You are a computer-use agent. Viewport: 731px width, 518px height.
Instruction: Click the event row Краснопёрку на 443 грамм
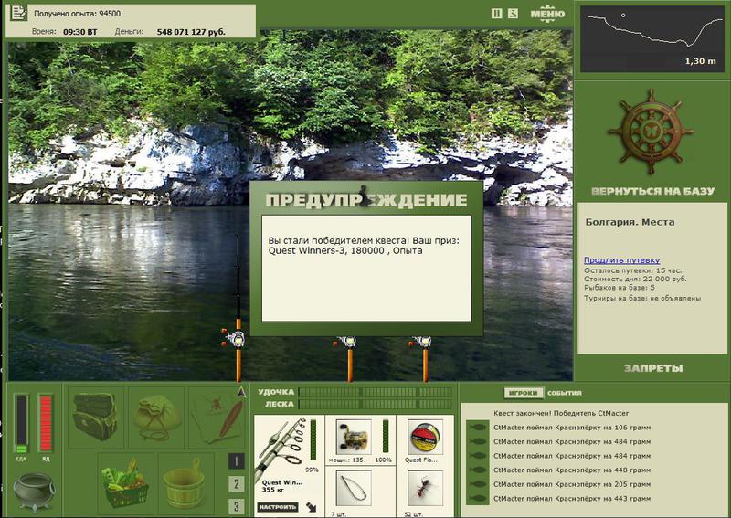pyautogui.click(x=572, y=499)
